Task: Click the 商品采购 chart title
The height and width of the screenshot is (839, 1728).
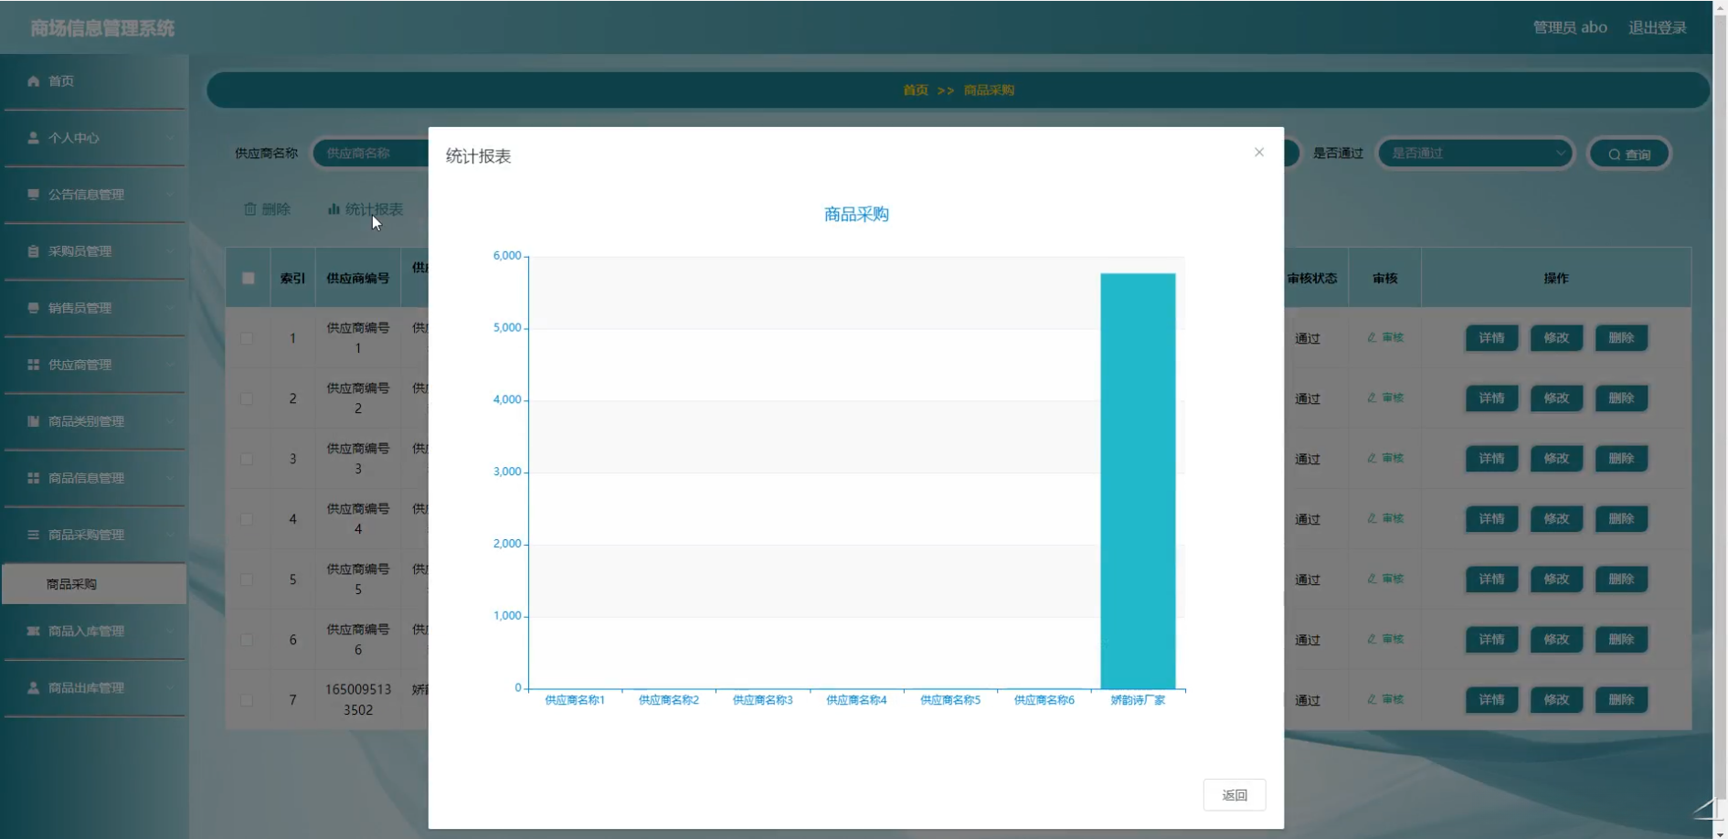Action: (856, 215)
